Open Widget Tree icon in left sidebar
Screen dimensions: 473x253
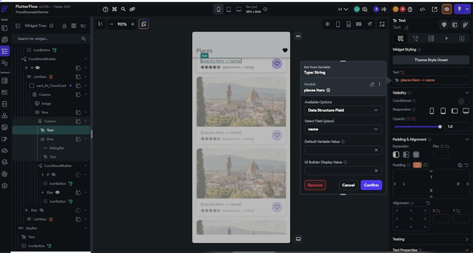pos(5,51)
